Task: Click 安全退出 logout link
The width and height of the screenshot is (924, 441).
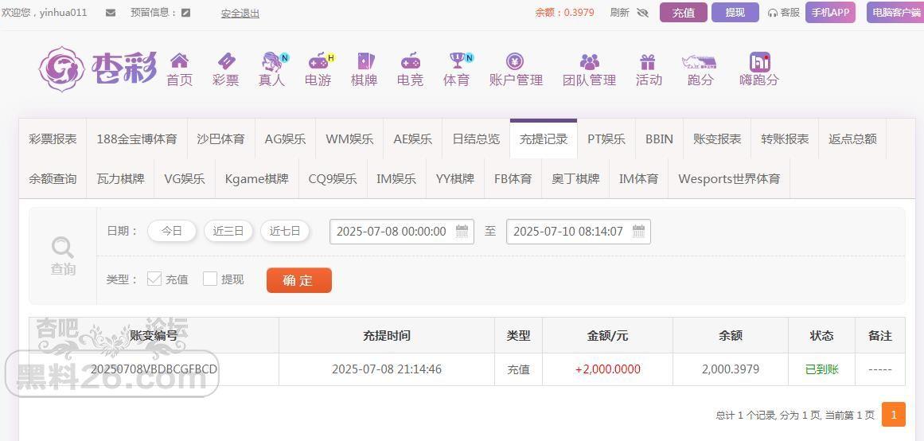Action: tap(240, 13)
